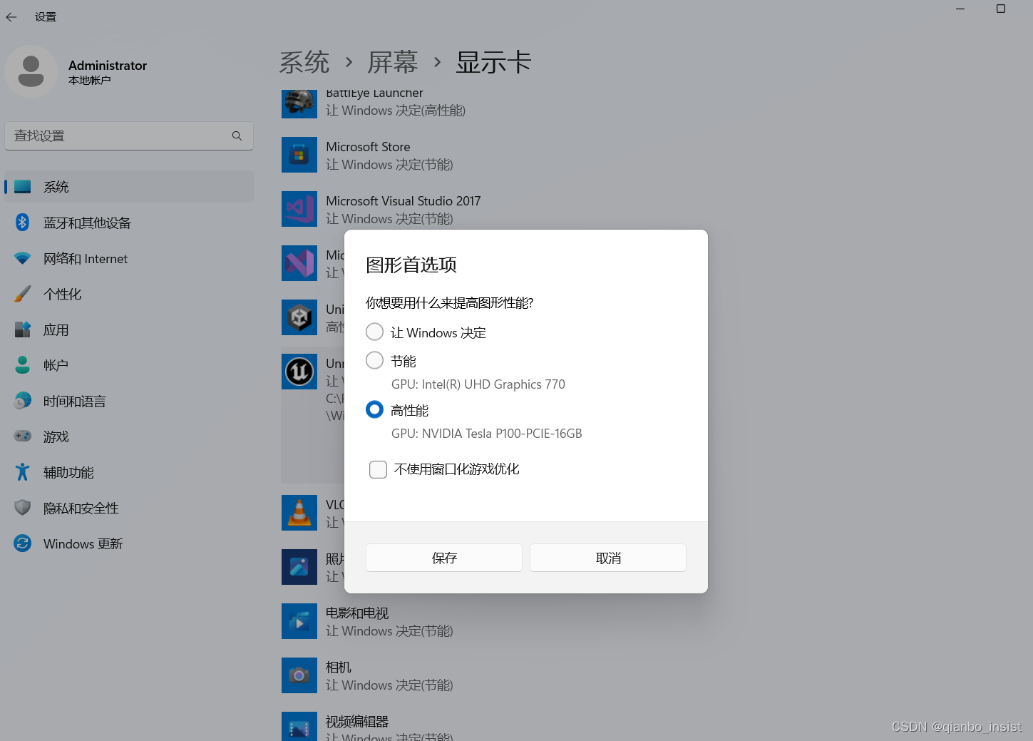Click the Administrator profile avatar
The height and width of the screenshot is (741, 1033).
coord(31,71)
